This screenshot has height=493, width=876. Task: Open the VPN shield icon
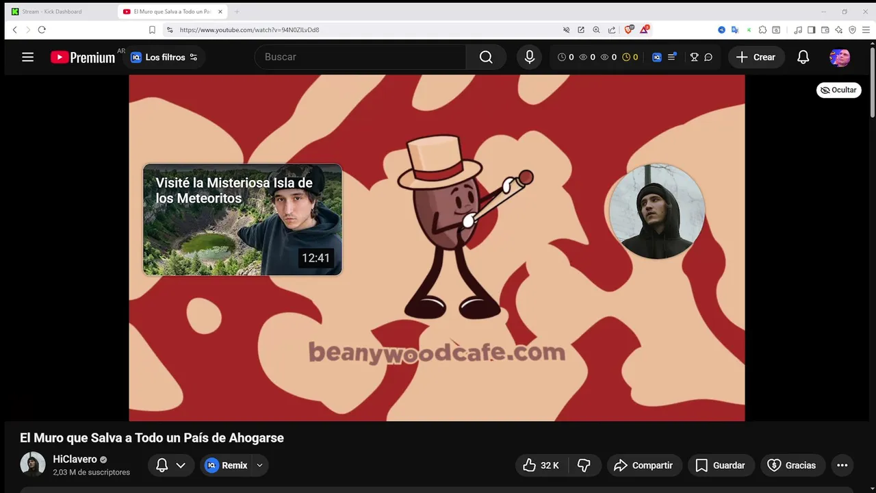(x=852, y=30)
